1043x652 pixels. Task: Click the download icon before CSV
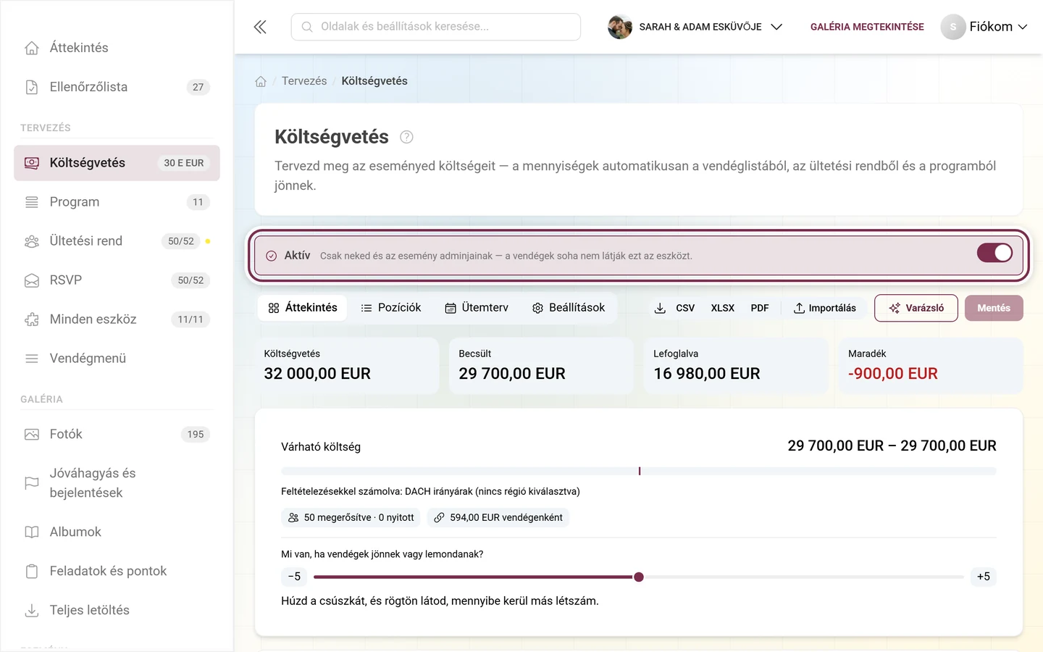[660, 308]
